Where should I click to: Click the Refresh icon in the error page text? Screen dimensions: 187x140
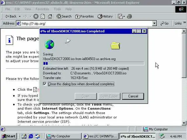[35, 90]
